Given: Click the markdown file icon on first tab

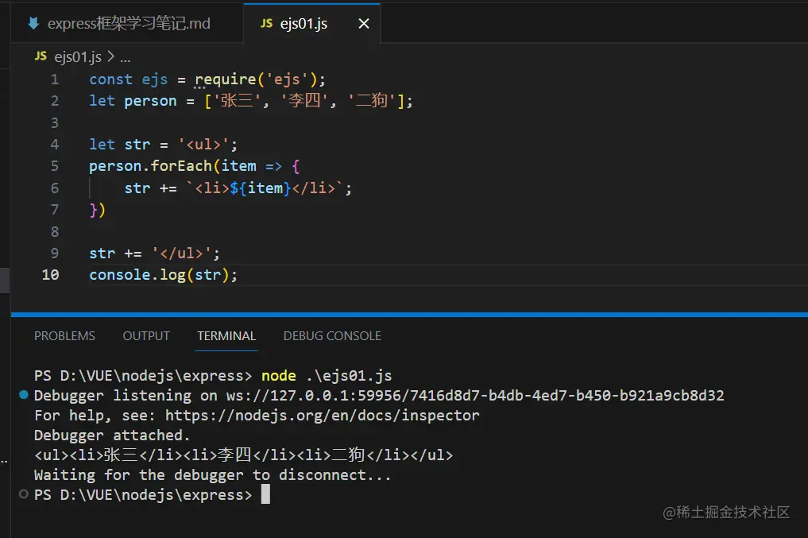Looking at the screenshot, I should (33, 23).
